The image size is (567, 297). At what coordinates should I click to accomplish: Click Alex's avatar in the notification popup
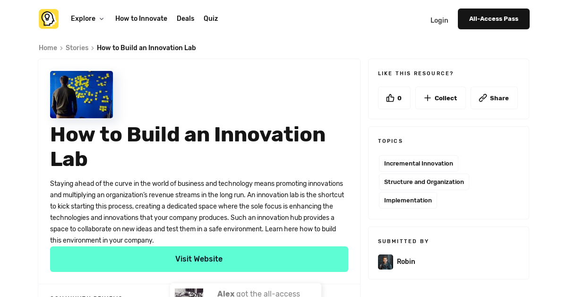tap(189, 293)
